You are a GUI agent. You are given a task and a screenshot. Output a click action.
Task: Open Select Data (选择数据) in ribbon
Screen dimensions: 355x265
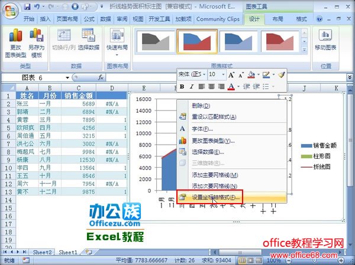[89, 40]
